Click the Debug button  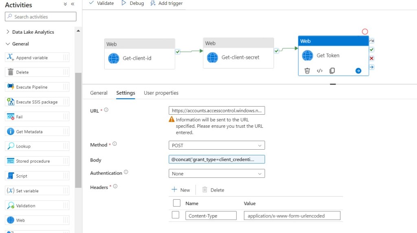click(x=133, y=3)
